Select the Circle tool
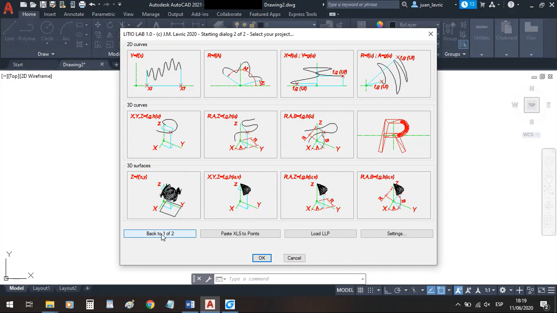557x313 pixels. (47, 31)
